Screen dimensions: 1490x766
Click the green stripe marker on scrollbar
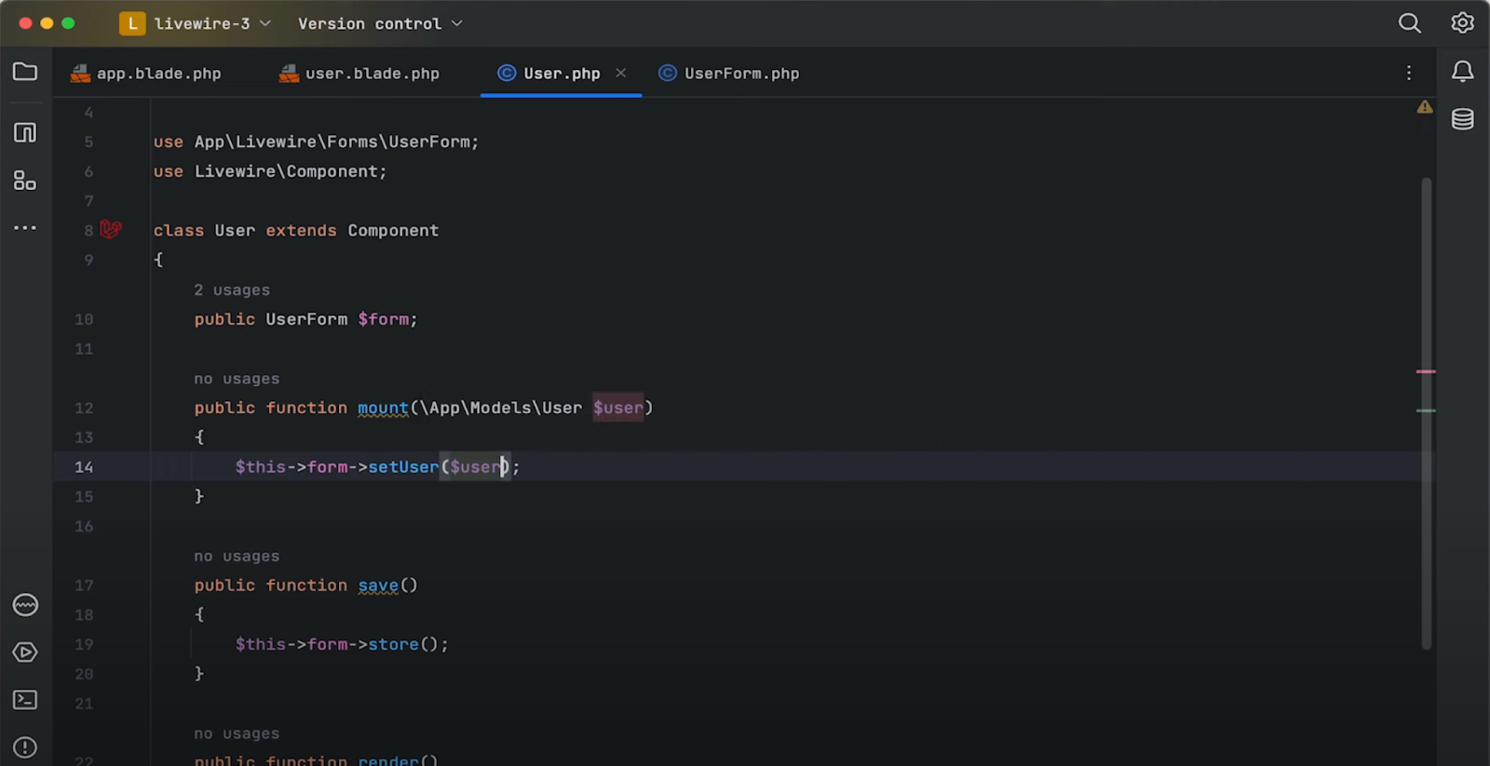tap(1426, 410)
